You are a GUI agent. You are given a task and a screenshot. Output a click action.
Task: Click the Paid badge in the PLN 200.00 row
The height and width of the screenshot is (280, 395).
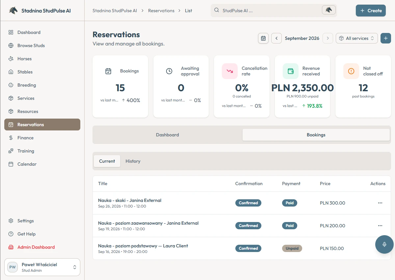click(x=290, y=226)
